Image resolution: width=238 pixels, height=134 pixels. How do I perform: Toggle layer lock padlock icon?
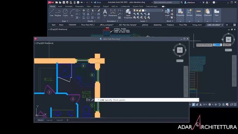coord(140,10)
